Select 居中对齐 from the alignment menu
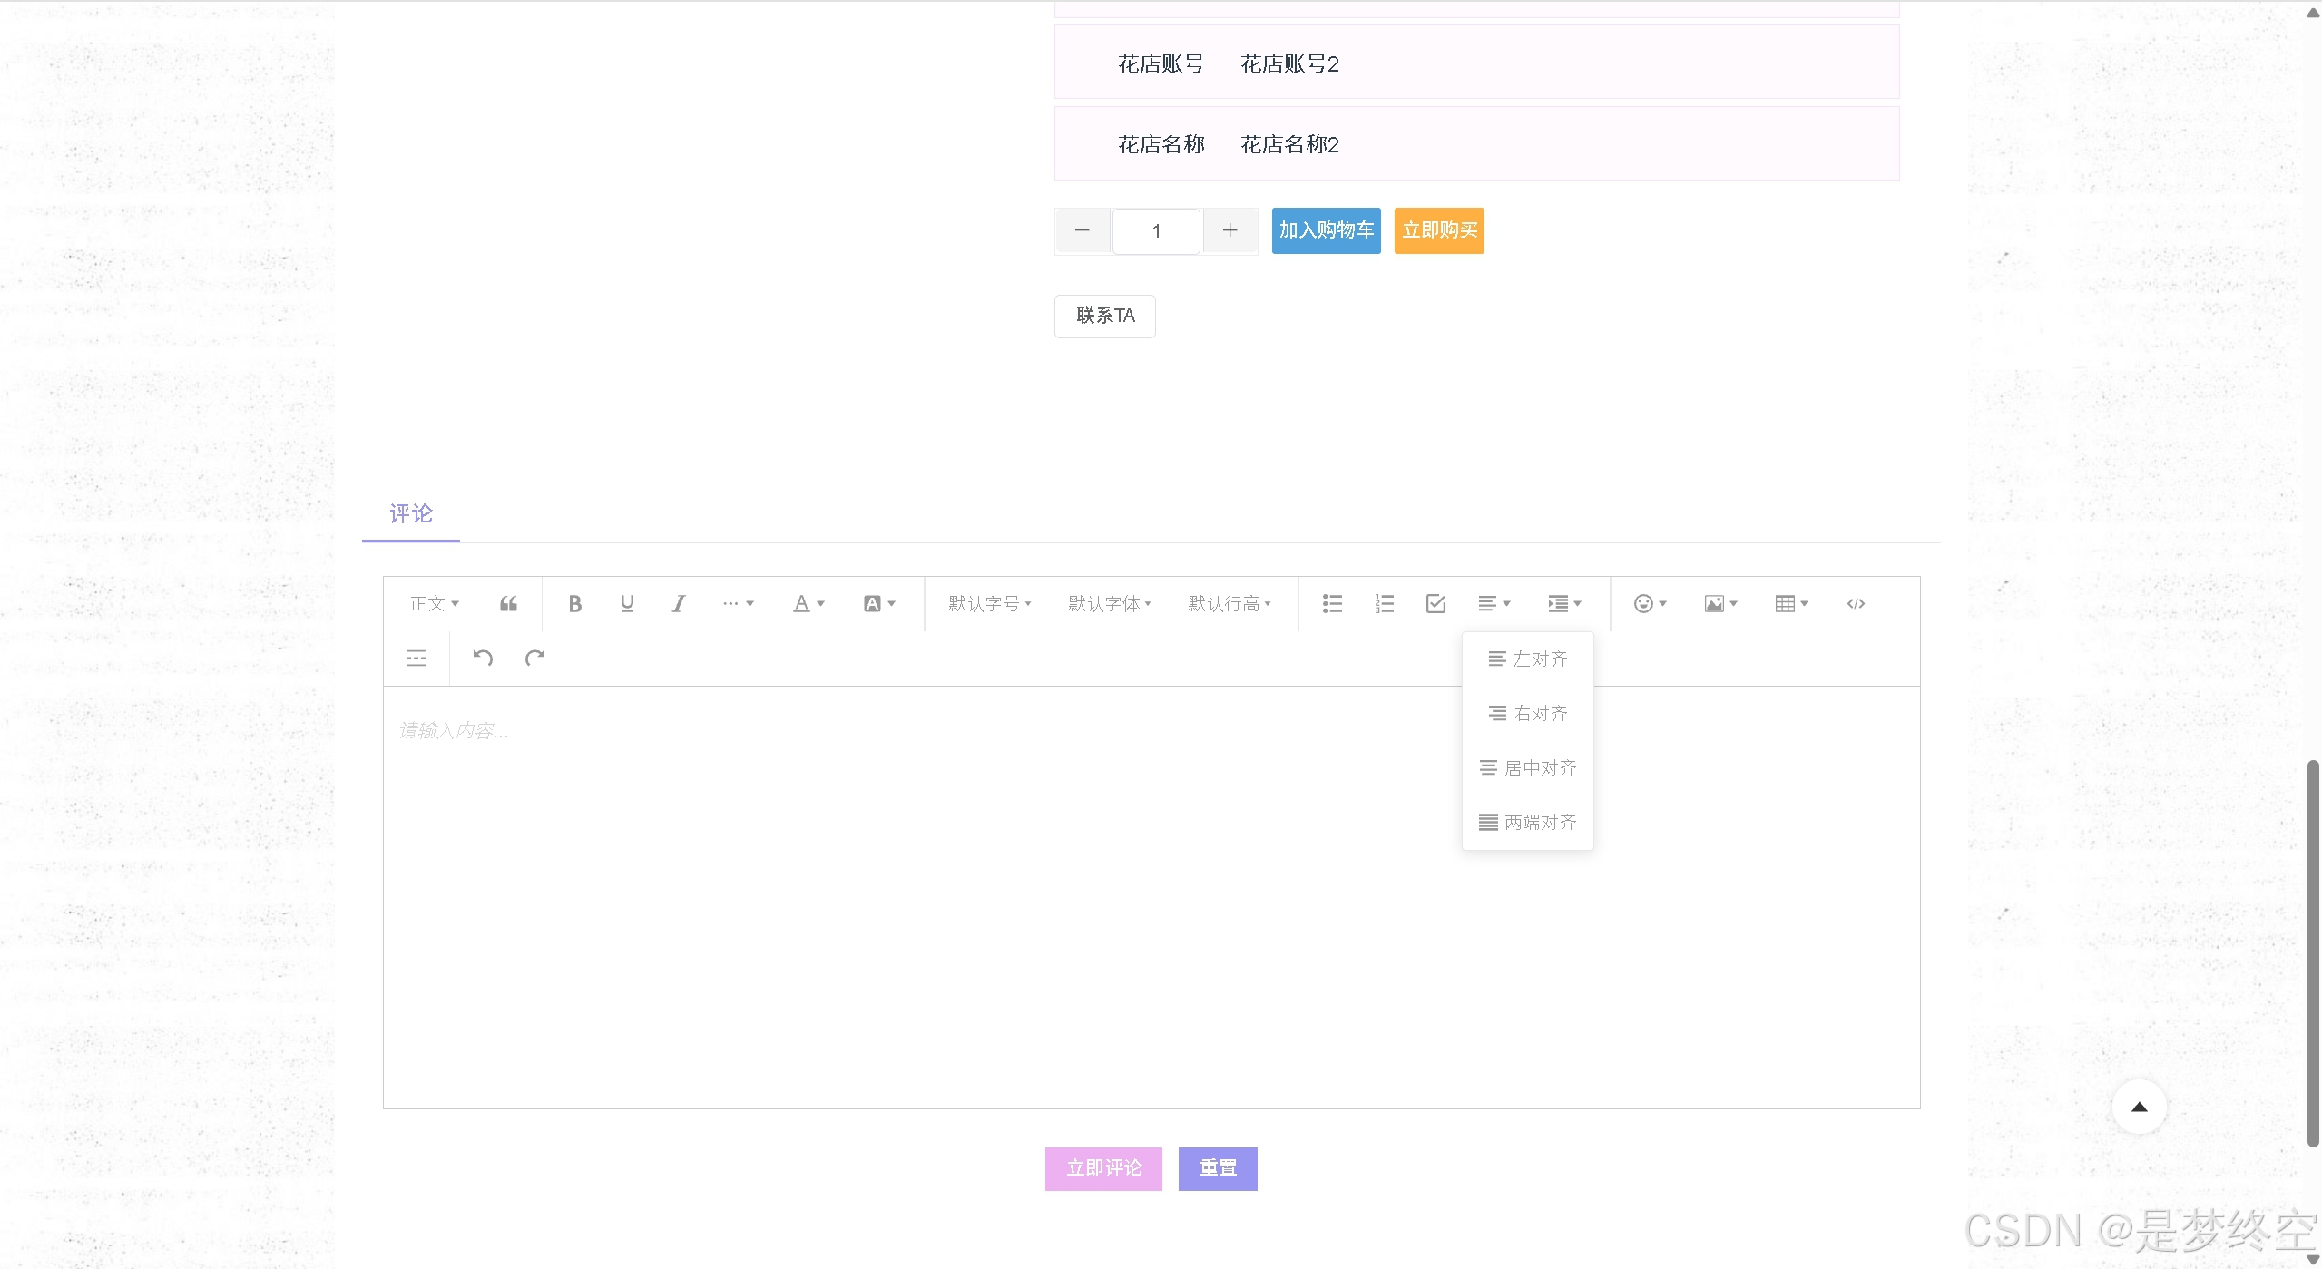 1527,767
